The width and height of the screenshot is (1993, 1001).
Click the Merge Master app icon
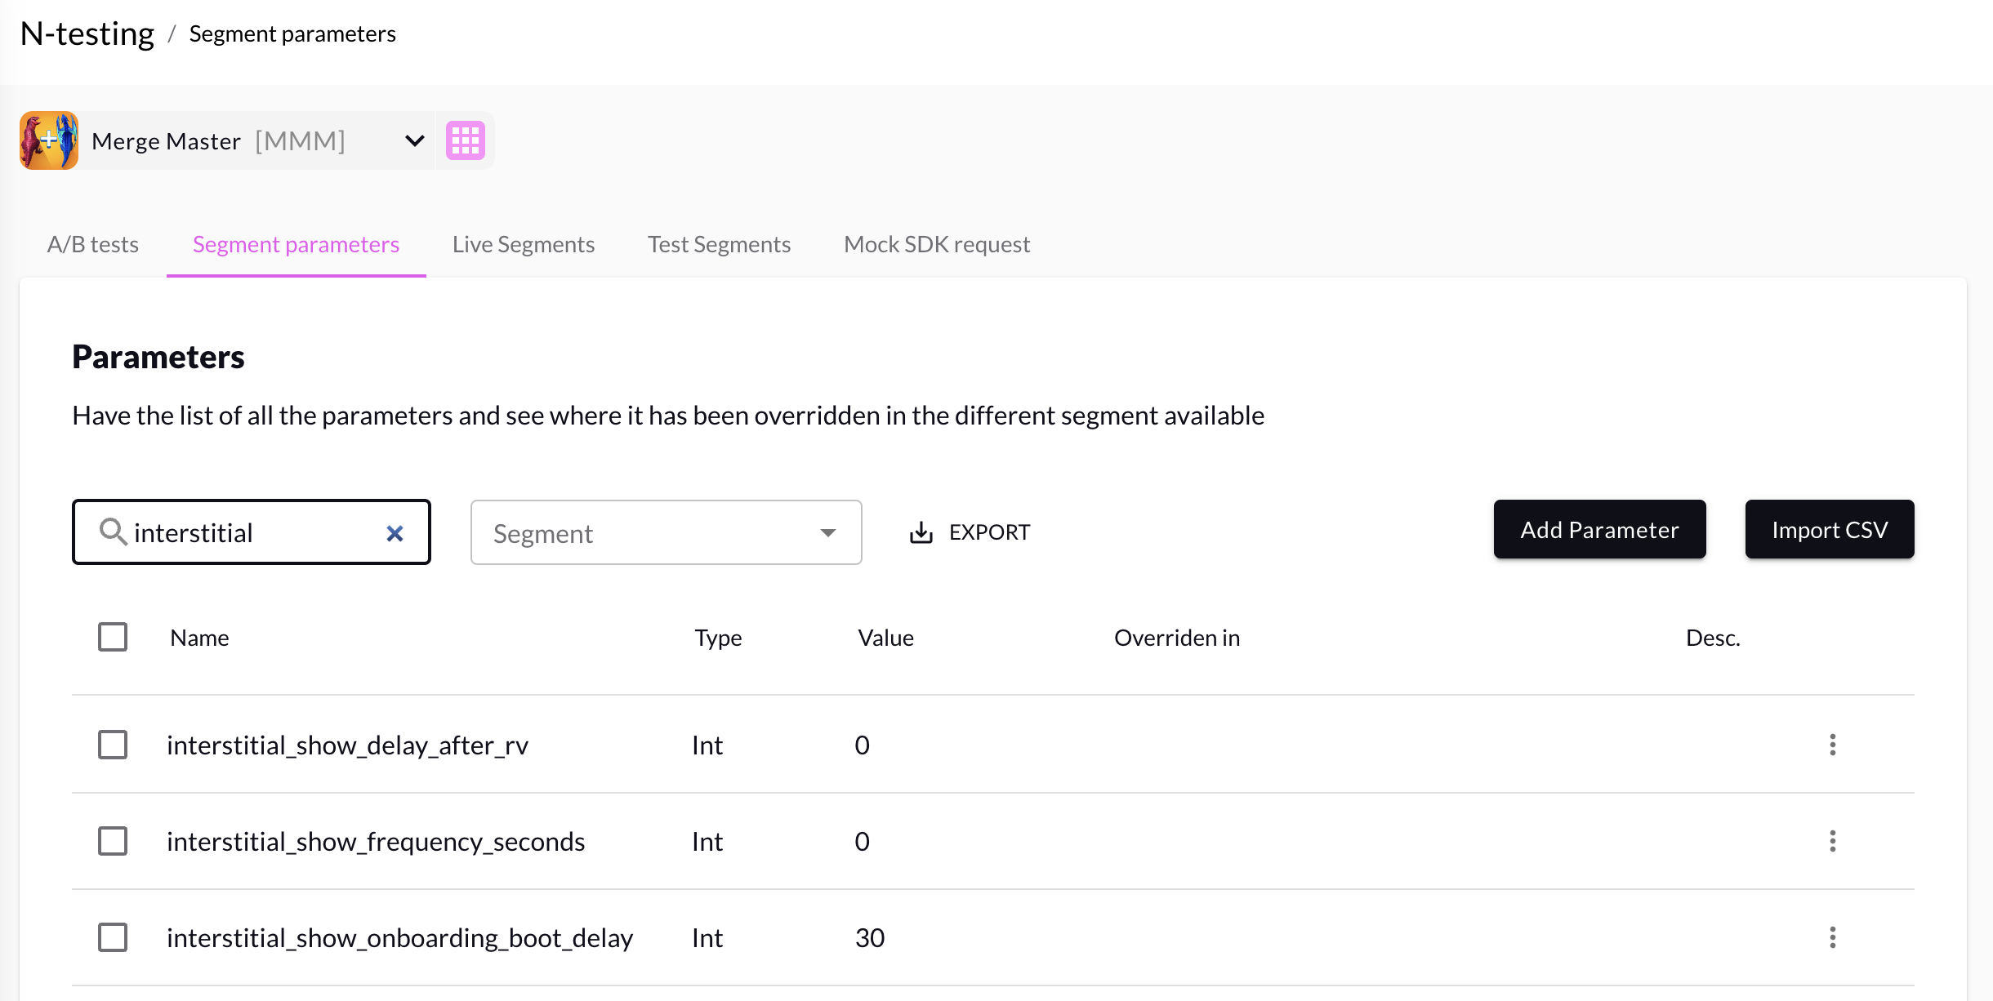48,140
